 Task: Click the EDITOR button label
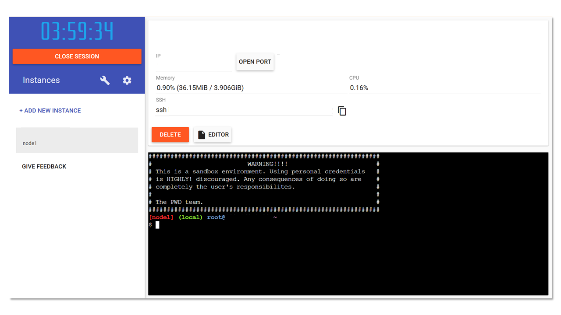tap(218, 135)
